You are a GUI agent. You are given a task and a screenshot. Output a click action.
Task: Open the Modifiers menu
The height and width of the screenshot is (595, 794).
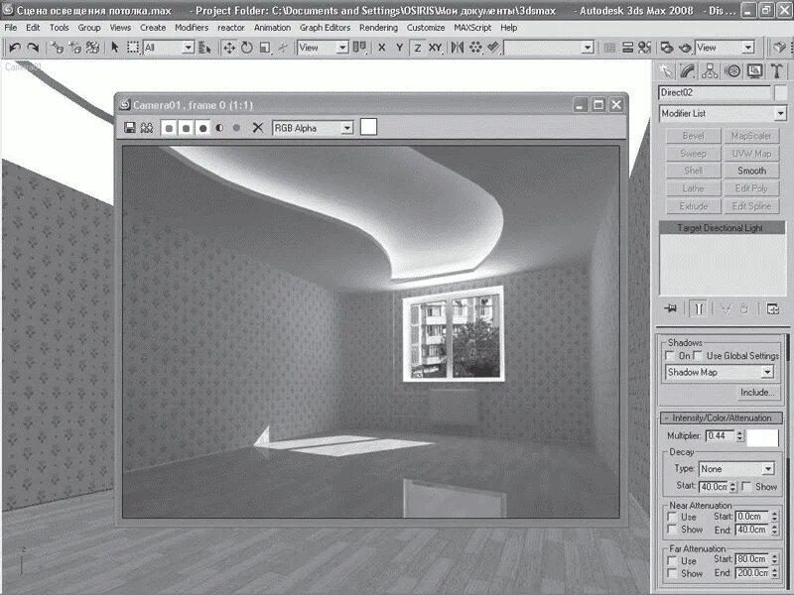[192, 28]
